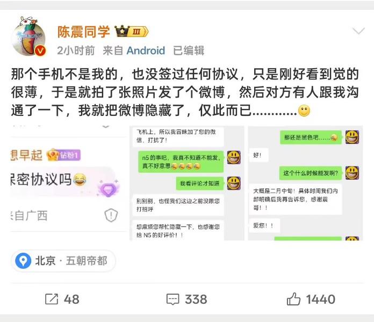
Task: View the first image with 保密协议 comment
Action: [x=69, y=183]
